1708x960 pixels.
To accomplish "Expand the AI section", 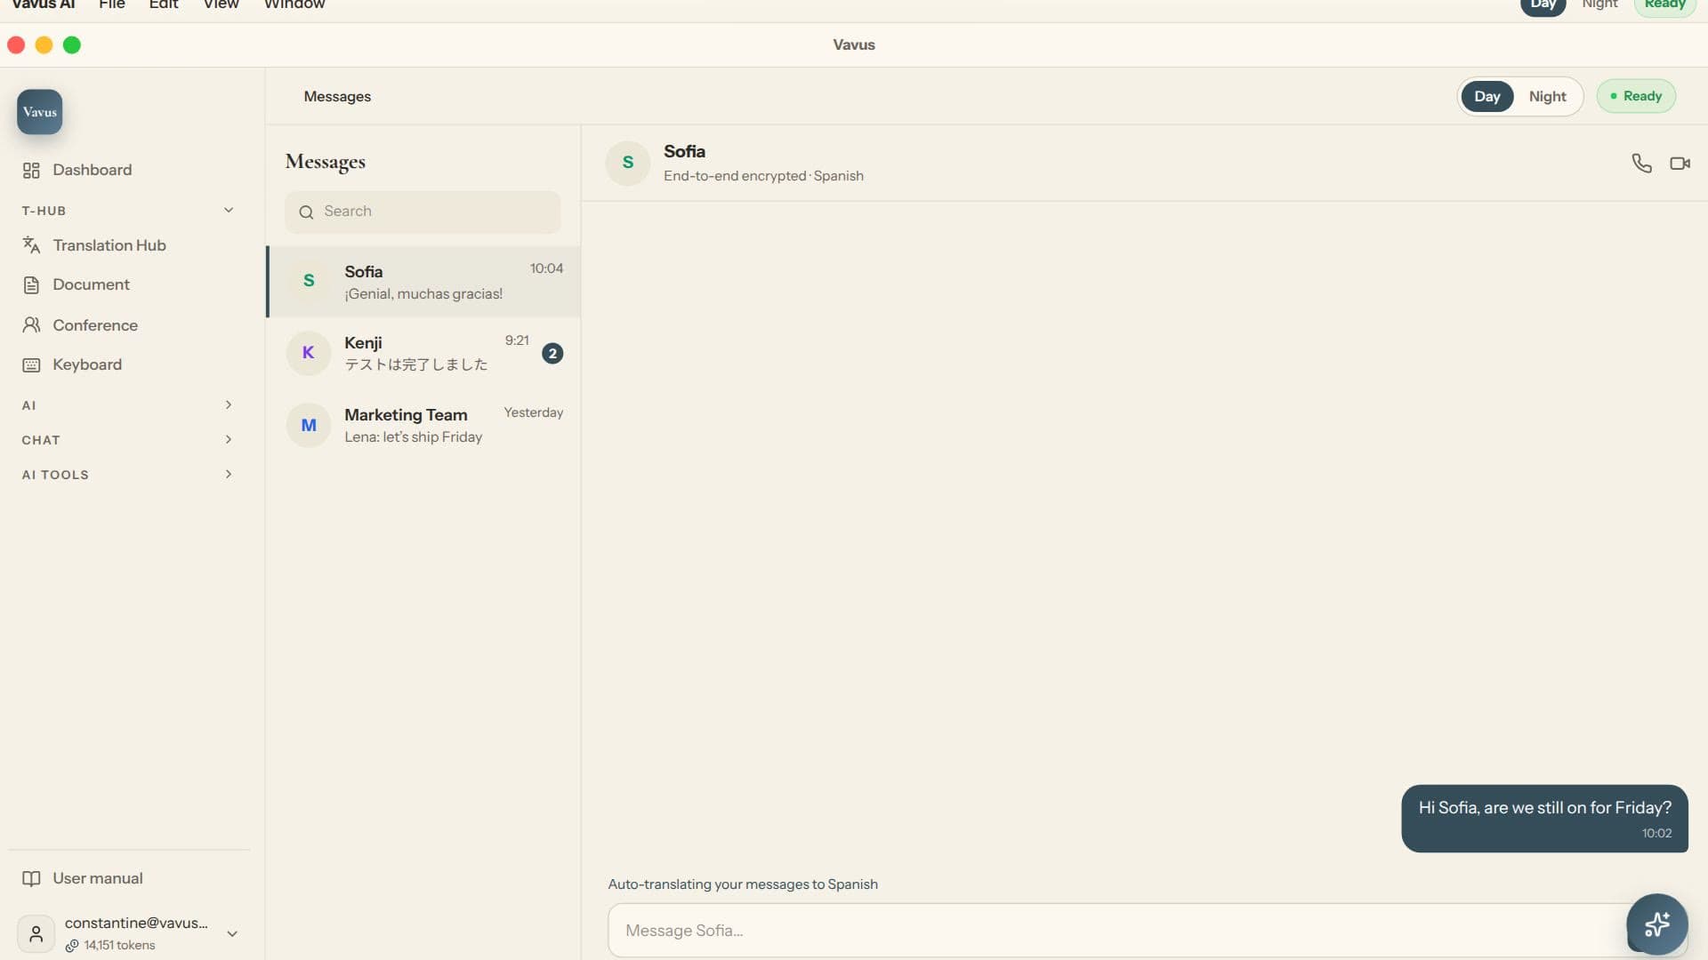I will 229,405.
